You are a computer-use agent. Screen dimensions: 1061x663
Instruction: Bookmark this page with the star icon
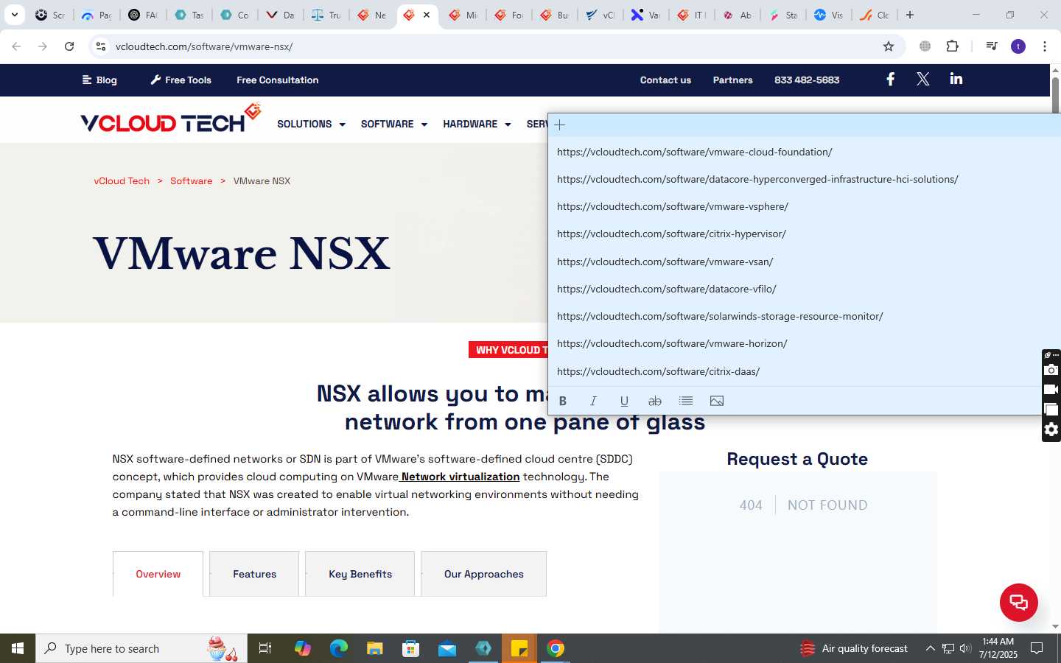[889, 46]
